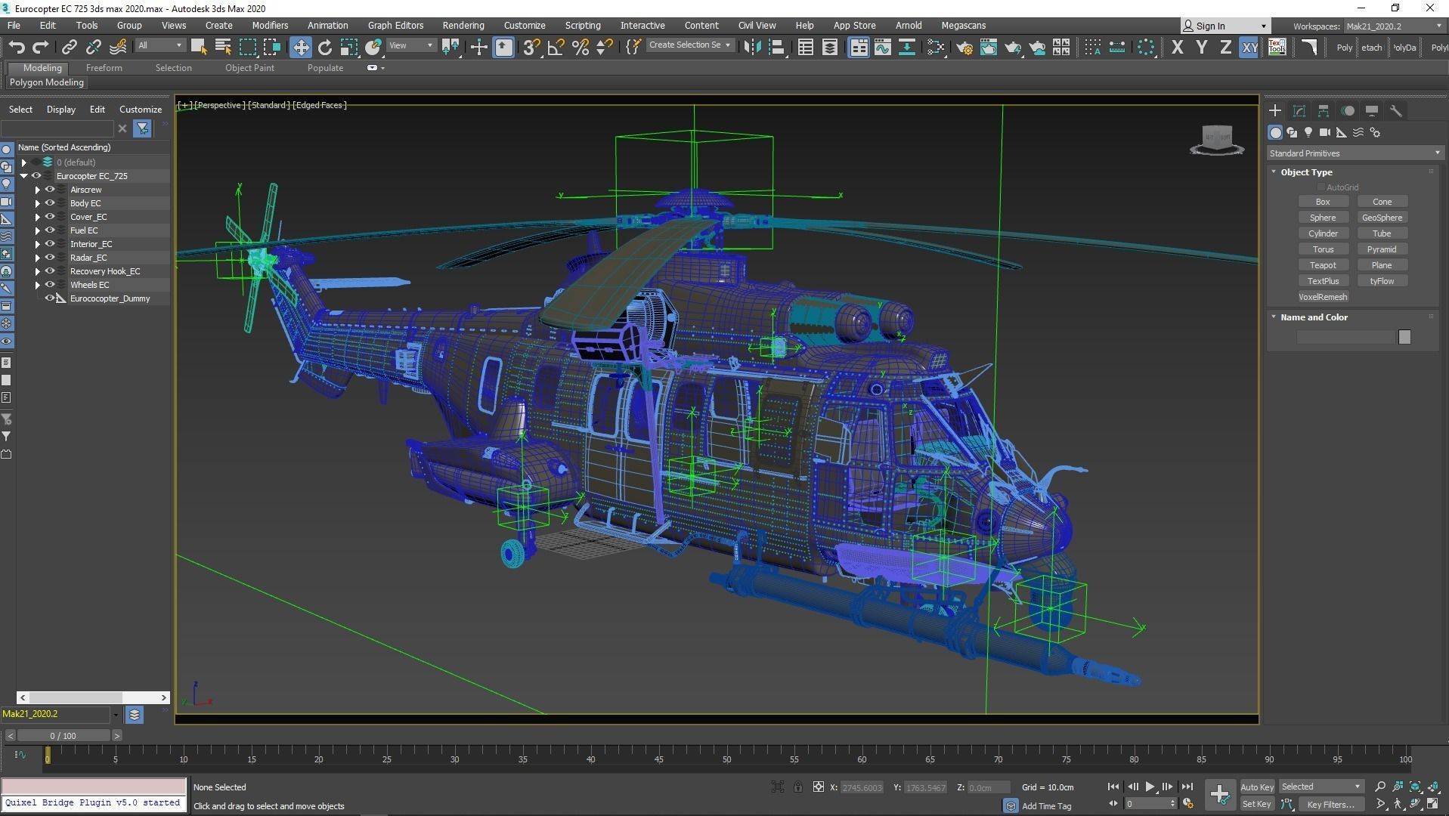Click the VoxelRemesh button

pyautogui.click(x=1323, y=297)
